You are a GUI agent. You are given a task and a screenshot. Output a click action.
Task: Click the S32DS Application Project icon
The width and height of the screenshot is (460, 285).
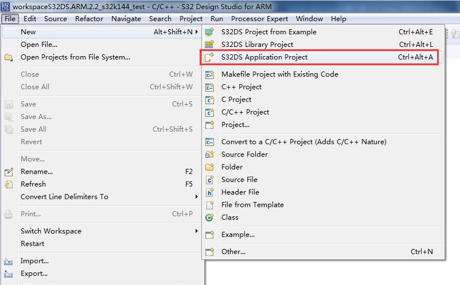pyautogui.click(x=209, y=57)
